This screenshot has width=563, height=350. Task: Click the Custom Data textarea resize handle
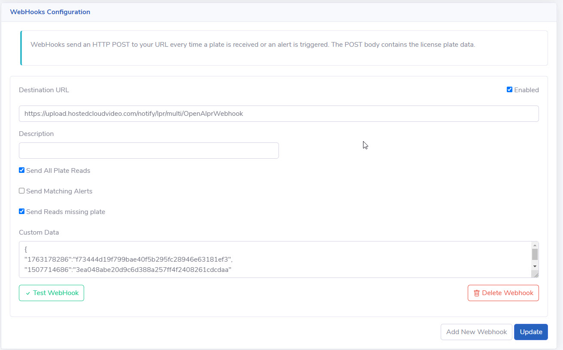(x=536, y=275)
